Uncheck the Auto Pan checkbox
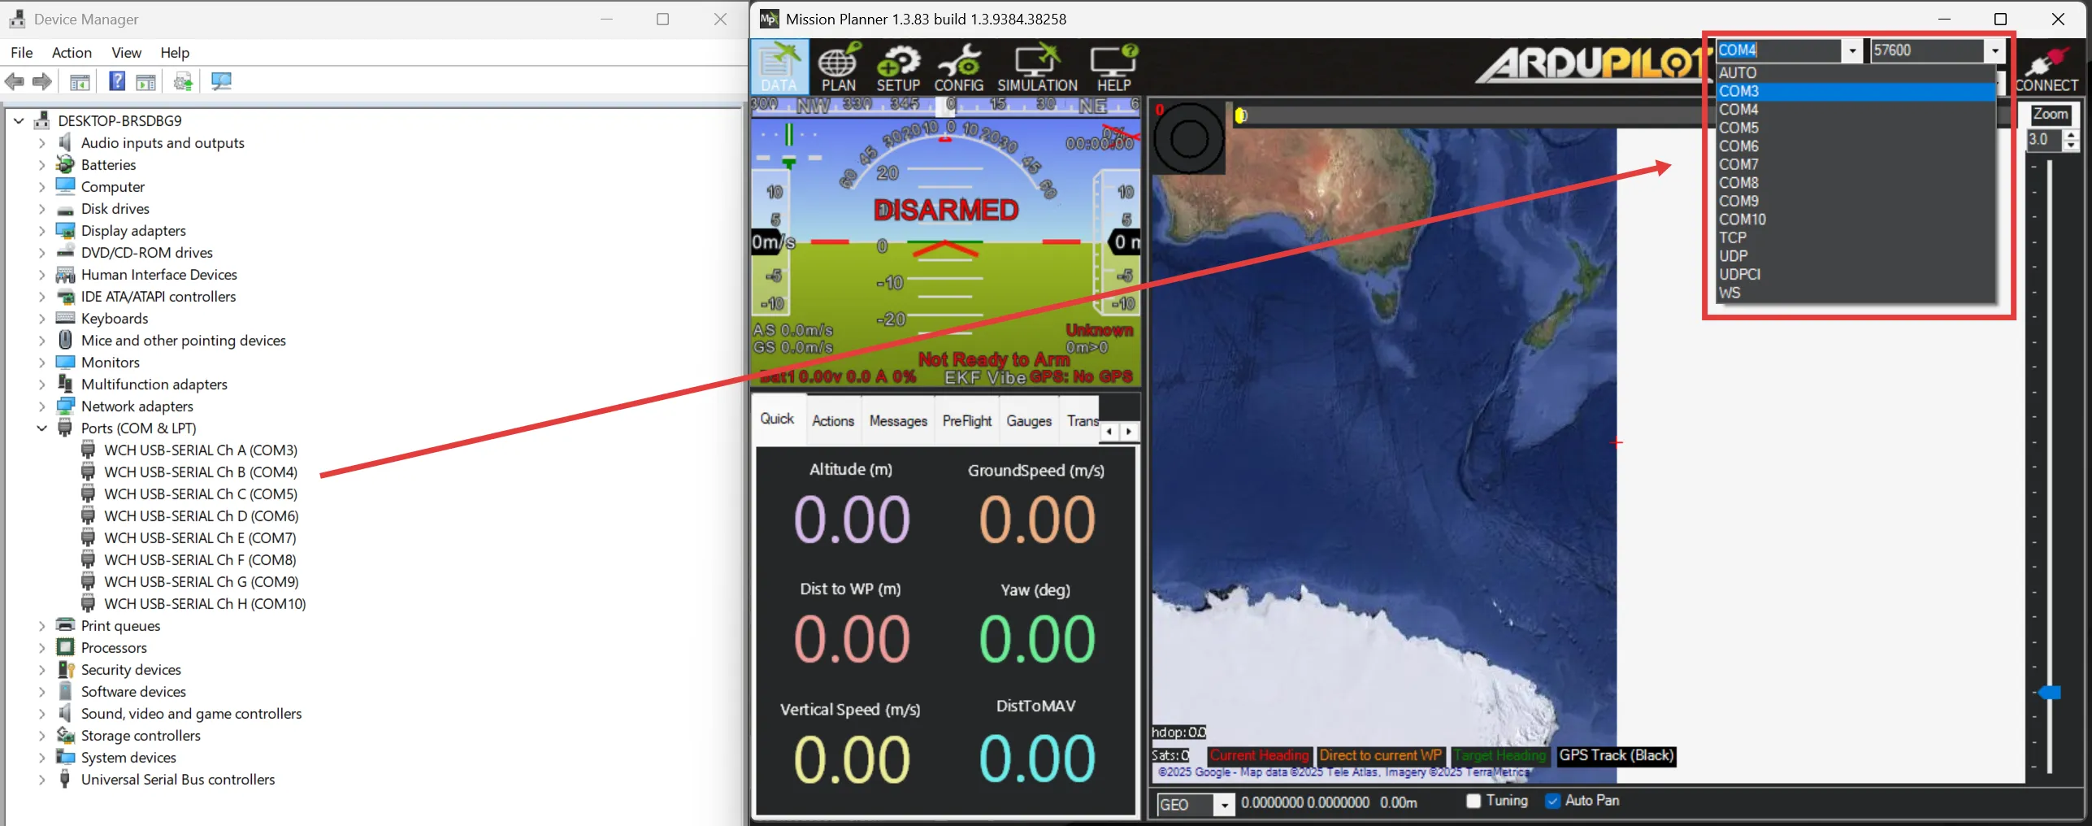 point(1552,801)
